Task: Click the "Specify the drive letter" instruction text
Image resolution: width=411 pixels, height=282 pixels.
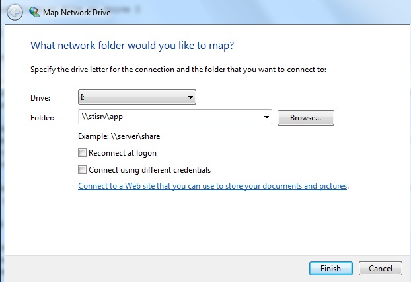Action: [x=178, y=69]
